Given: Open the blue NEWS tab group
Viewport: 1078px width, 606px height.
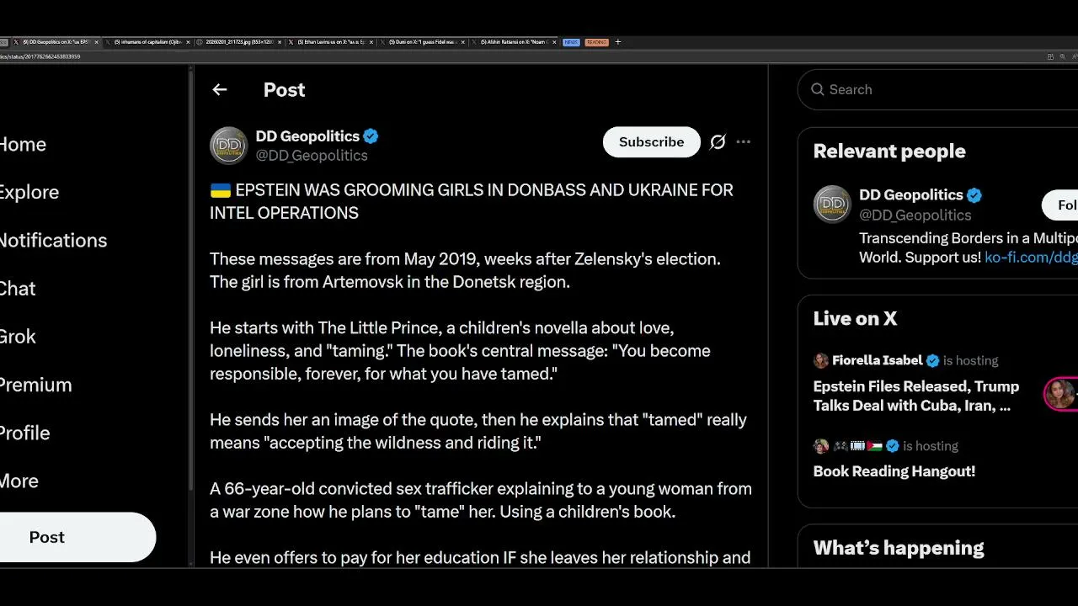Looking at the screenshot, I should (x=572, y=42).
